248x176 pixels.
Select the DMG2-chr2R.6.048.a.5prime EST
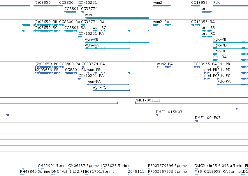tap(196, 169)
